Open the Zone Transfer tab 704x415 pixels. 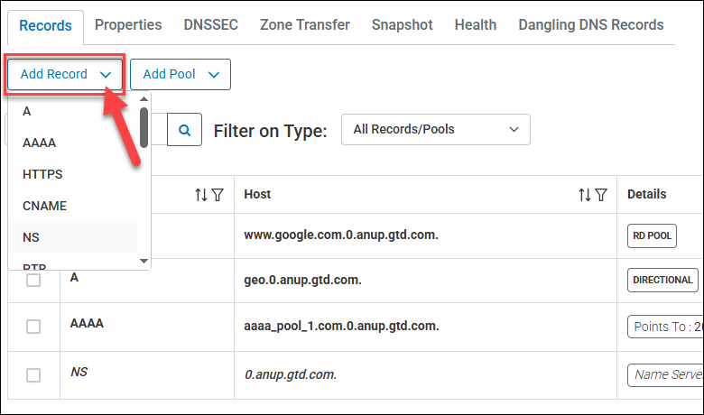point(304,25)
